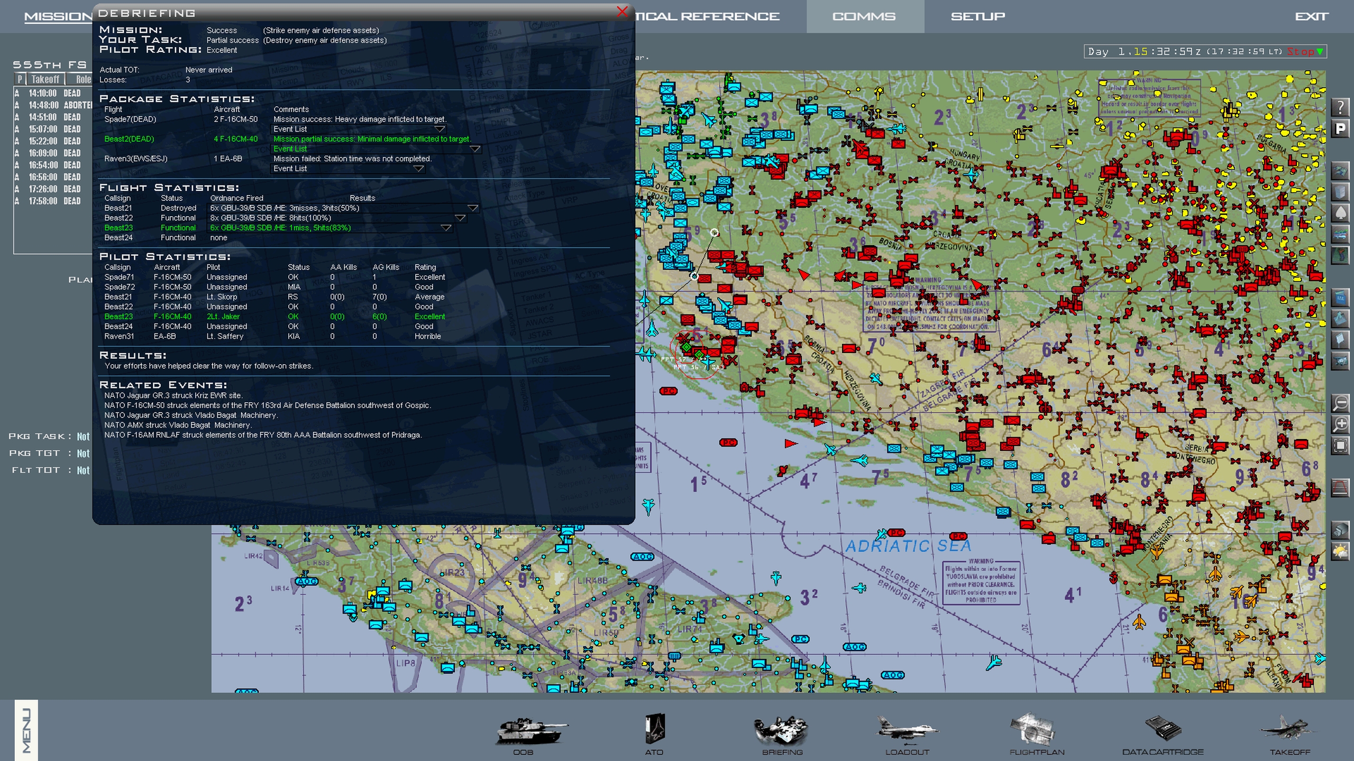The image size is (1354, 761).
Task: Click EXIT in the top bar
Action: coord(1312,16)
